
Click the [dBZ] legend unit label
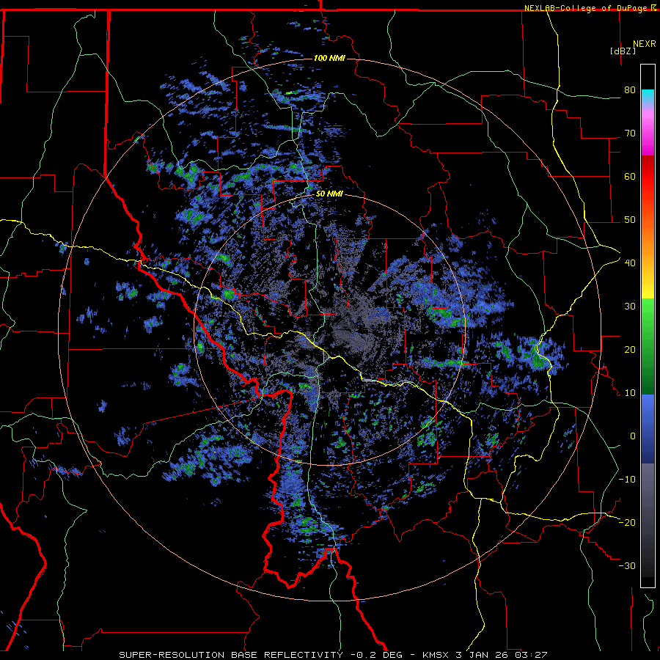pyautogui.click(x=623, y=51)
